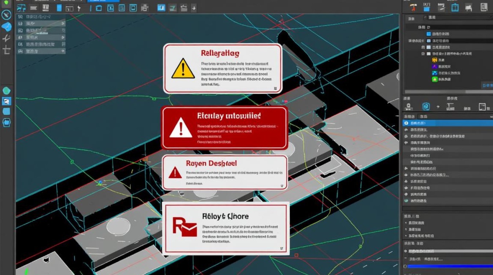The image size is (493, 275).
Task: Select the pliers tool in the left sidebar
Action: coord(7,38)
